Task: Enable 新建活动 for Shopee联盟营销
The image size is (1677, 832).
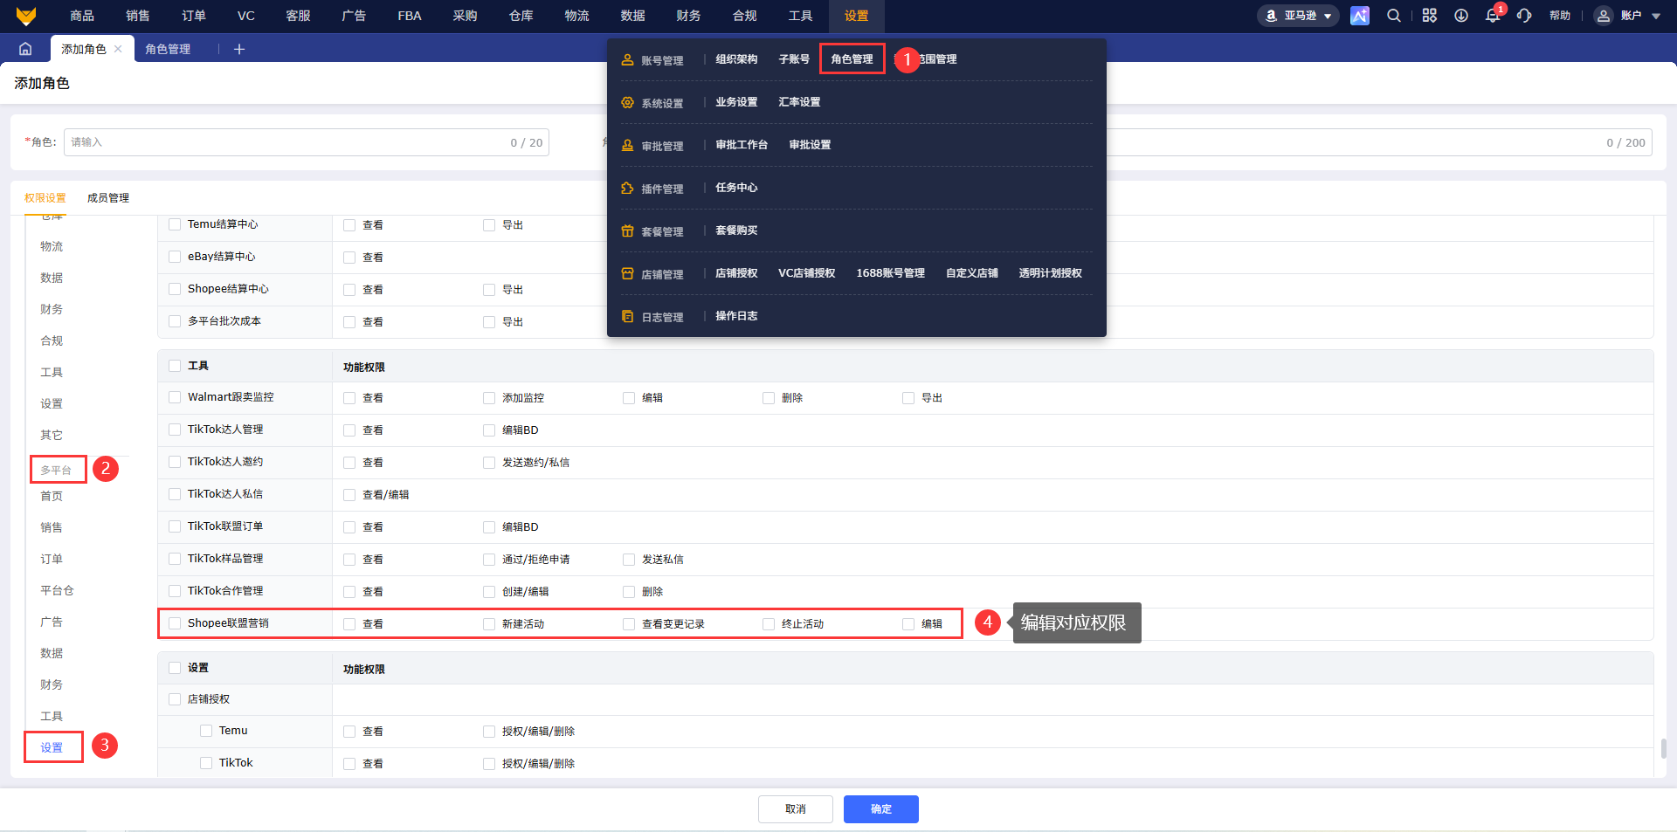Action: pos(489,624)
